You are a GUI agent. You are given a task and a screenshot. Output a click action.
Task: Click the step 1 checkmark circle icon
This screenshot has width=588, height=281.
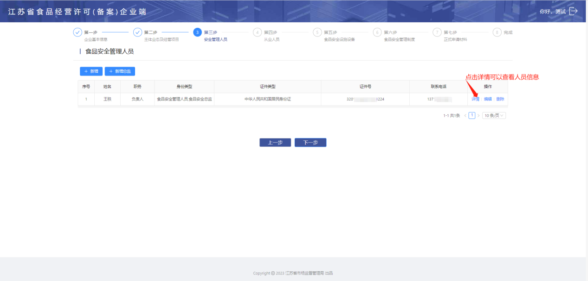[78, 32]
